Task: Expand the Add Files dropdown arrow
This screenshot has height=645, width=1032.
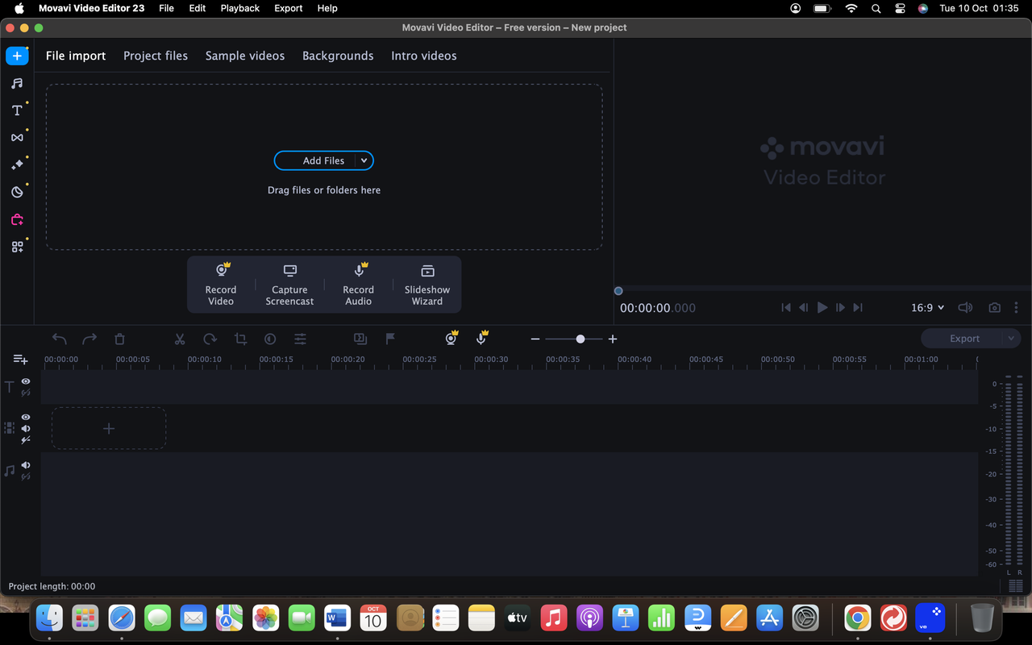Action: (364, 160)
